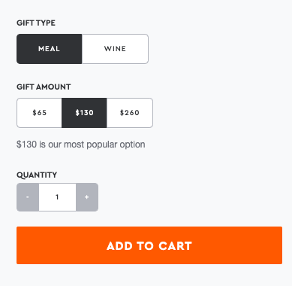This screenshot has height=286, width=292.
Task: Activate the highlighted $130 segment
Action: pyautogui.click(x=84, y=113)
